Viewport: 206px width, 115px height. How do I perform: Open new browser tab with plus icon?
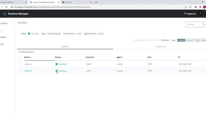[x=96, y=2]
